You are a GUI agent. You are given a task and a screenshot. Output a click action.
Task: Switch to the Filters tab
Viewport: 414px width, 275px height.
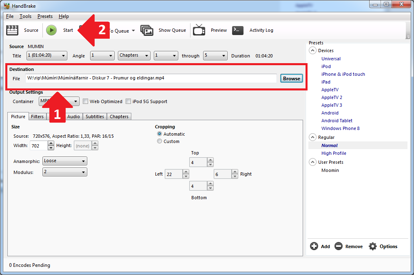click(37, 117)
